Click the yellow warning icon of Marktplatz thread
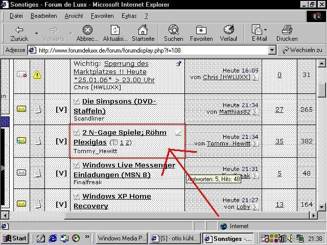The image size is (327, 245). point(37,75)
